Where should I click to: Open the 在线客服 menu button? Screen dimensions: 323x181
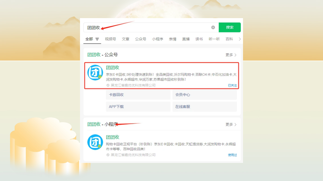pyautogui.click(x=205, y=107)
